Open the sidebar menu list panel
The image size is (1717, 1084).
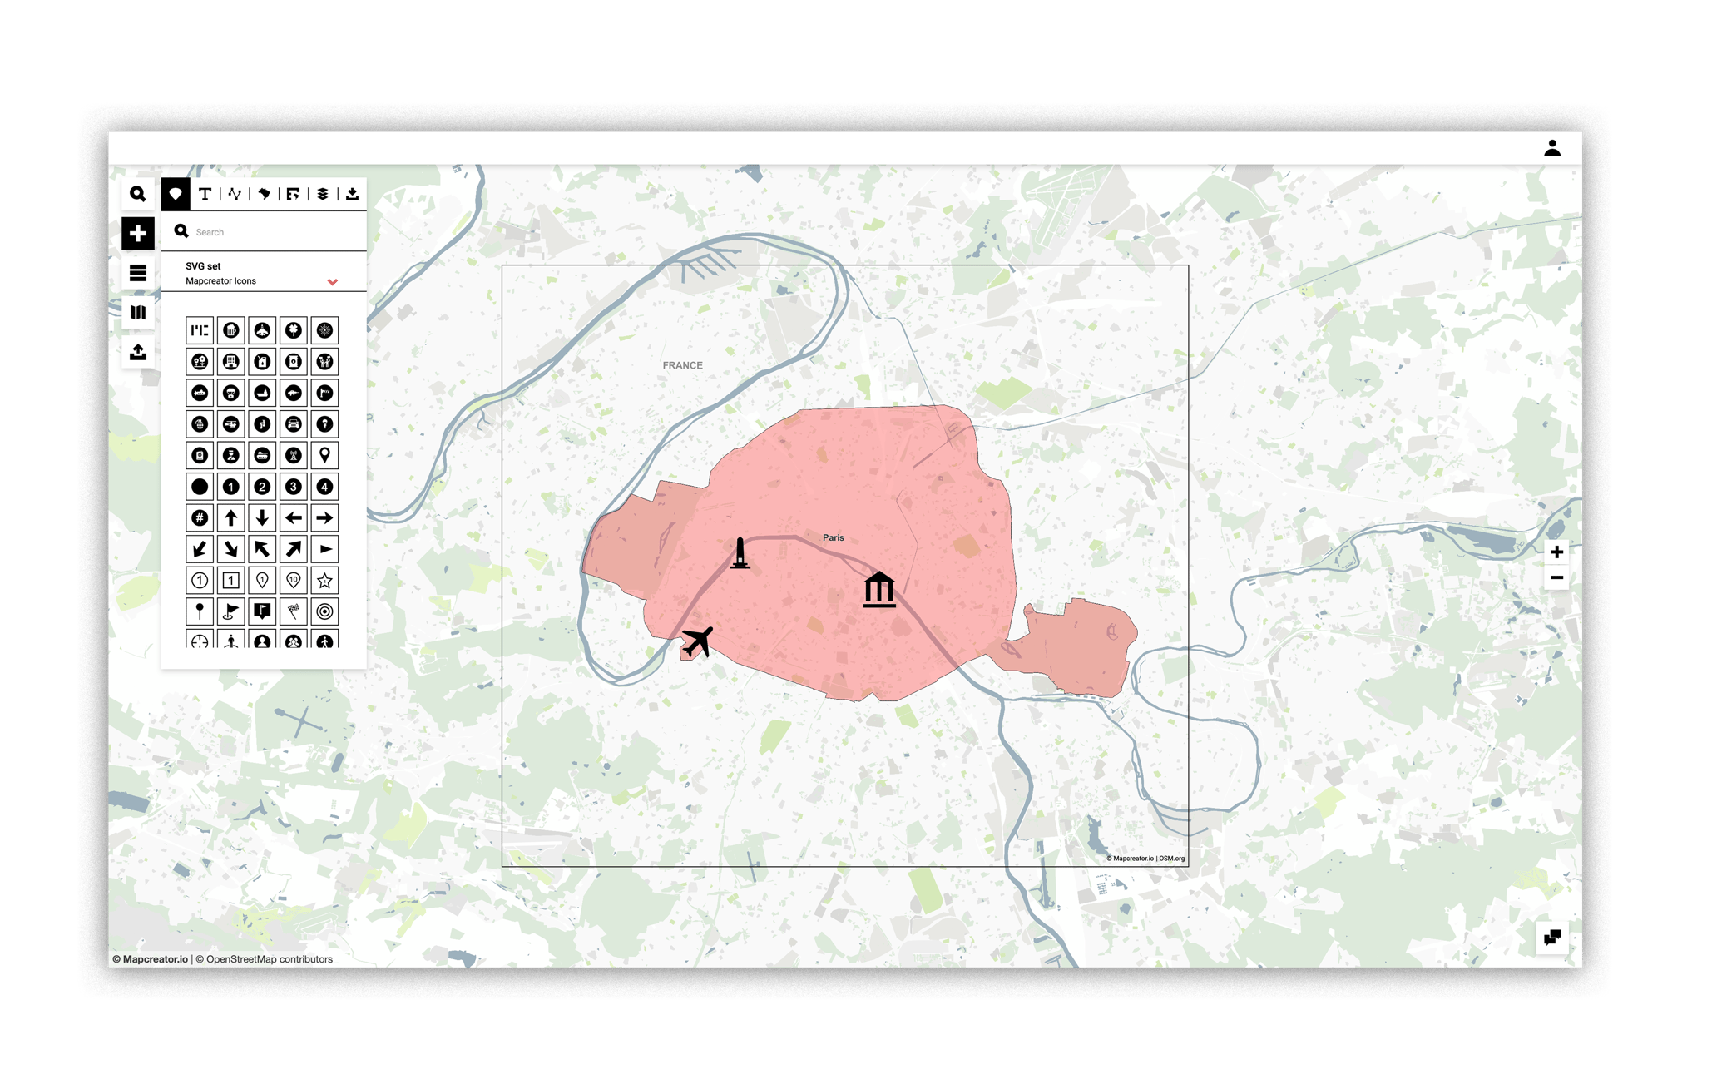138,273
